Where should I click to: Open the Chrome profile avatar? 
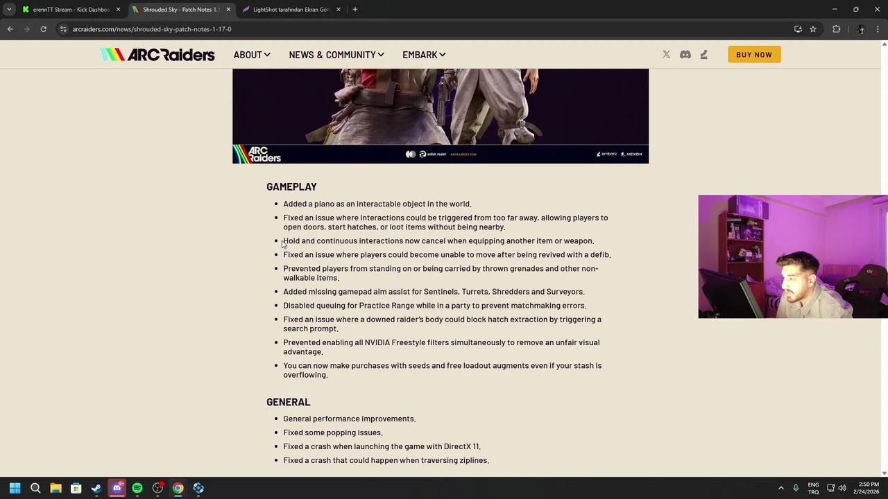pyautogui.click(x=861, y=29)
